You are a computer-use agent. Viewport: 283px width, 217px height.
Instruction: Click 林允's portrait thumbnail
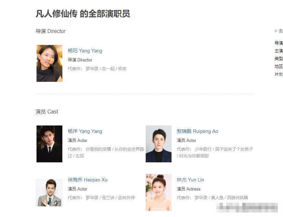coord(159,192)
